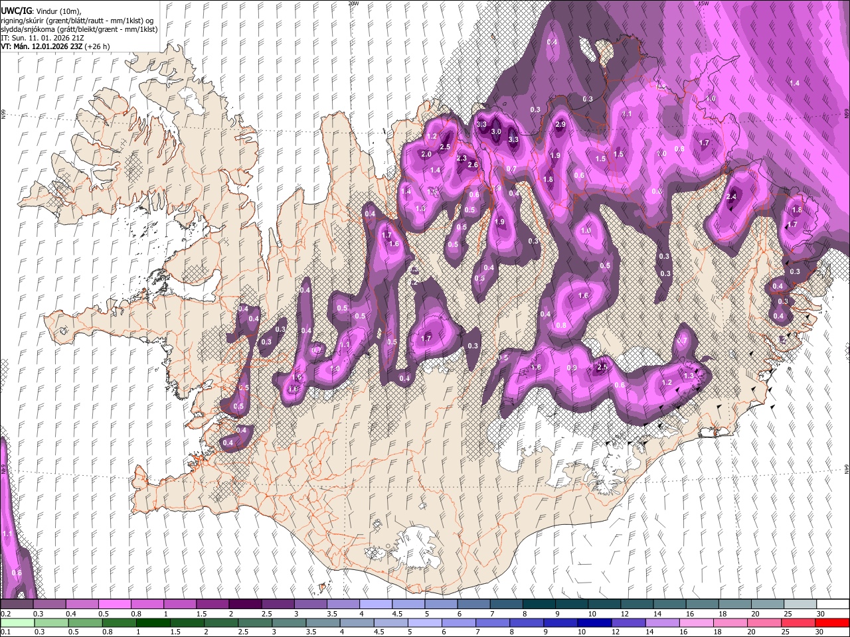Image resolution: width=850 pixels, height=637 pixels.
Task: Click the valid time 'VT: Mán. 12.01.2026 23Z'
Action: [x=41, y=46]
